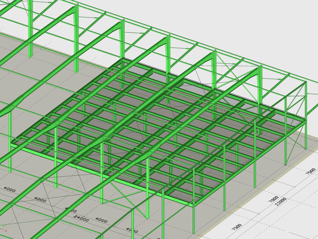Select the 7500 dimension beside the gable end
The width and height of the screenshot is (318, 239).
[310, 171]
